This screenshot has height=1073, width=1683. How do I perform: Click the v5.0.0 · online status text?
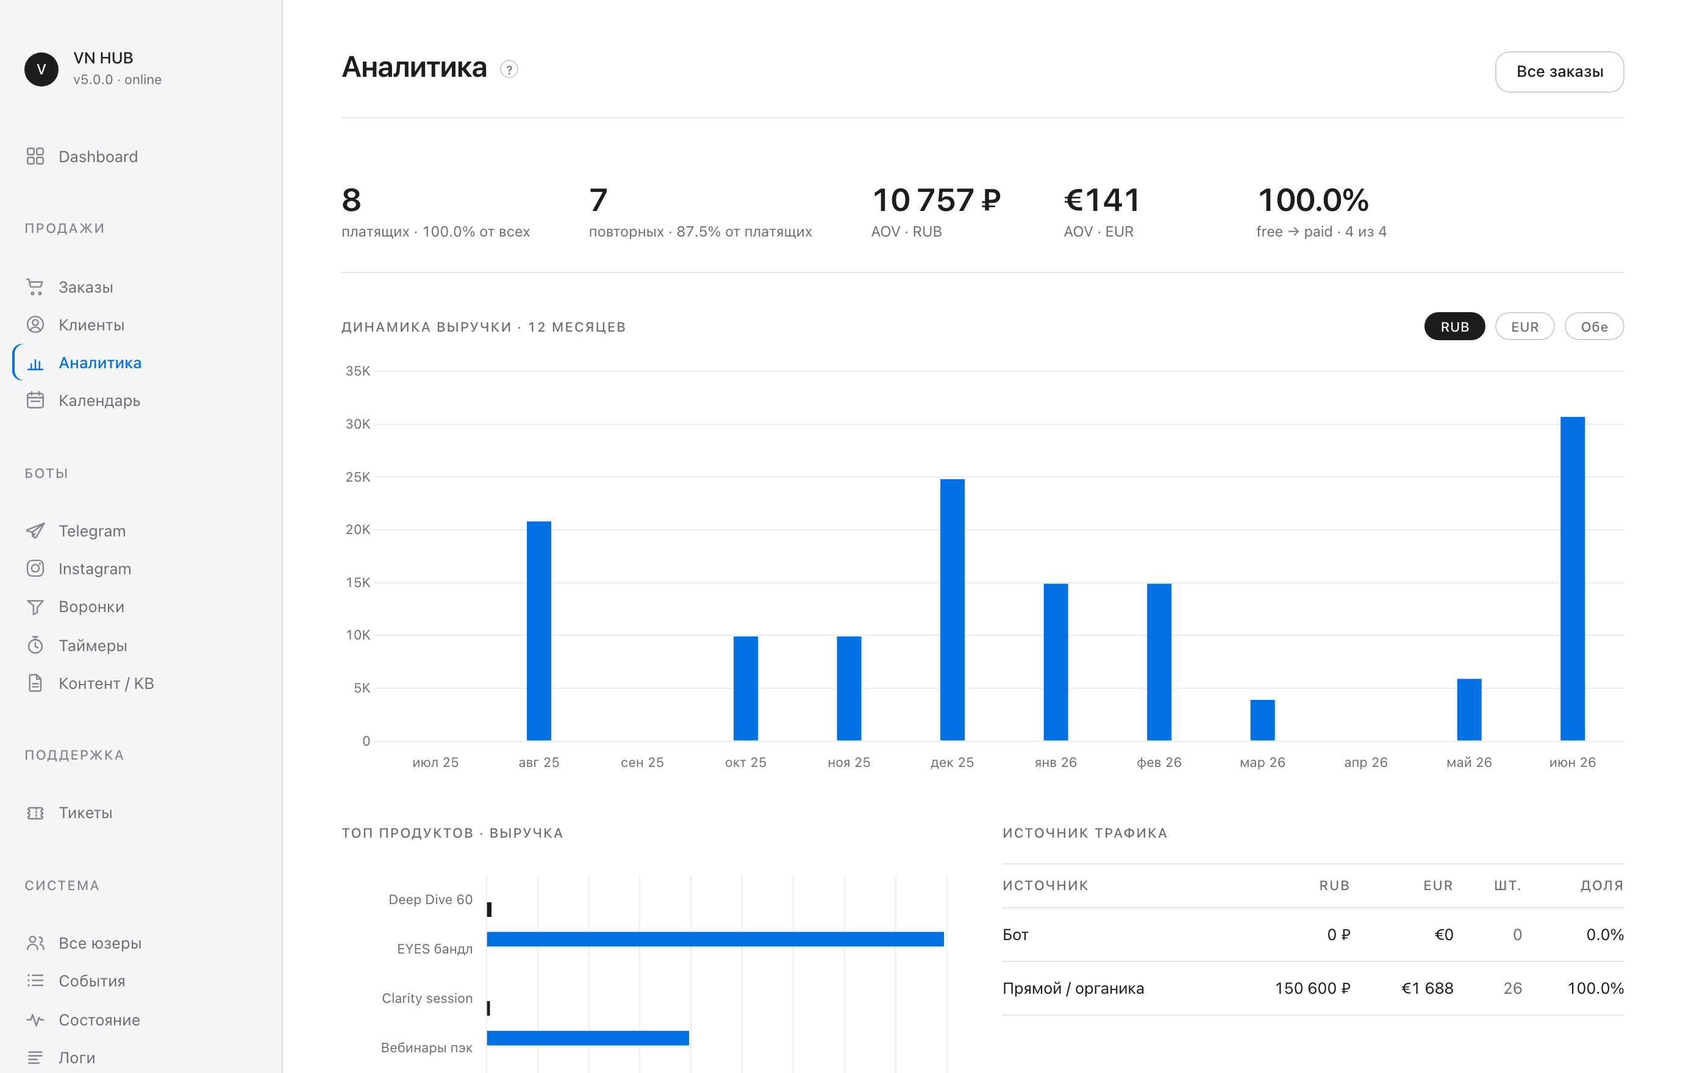[x=118, y=80]
